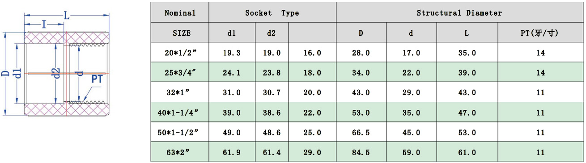Click the D dimension label in drawing
Image resolution: width=586 pixels, height=163 pixels.
click(x=5, y=73)
